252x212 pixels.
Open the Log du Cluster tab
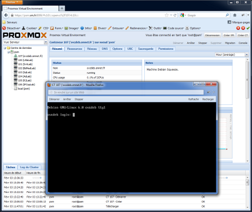tap(29, 167)
